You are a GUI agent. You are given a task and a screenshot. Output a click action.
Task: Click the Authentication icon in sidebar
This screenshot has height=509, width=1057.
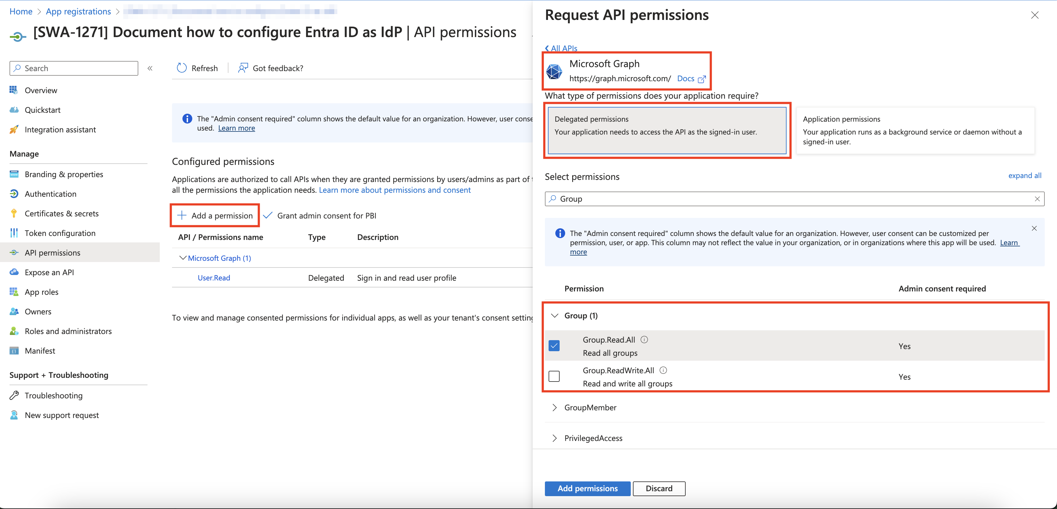(x=14, y=194)
